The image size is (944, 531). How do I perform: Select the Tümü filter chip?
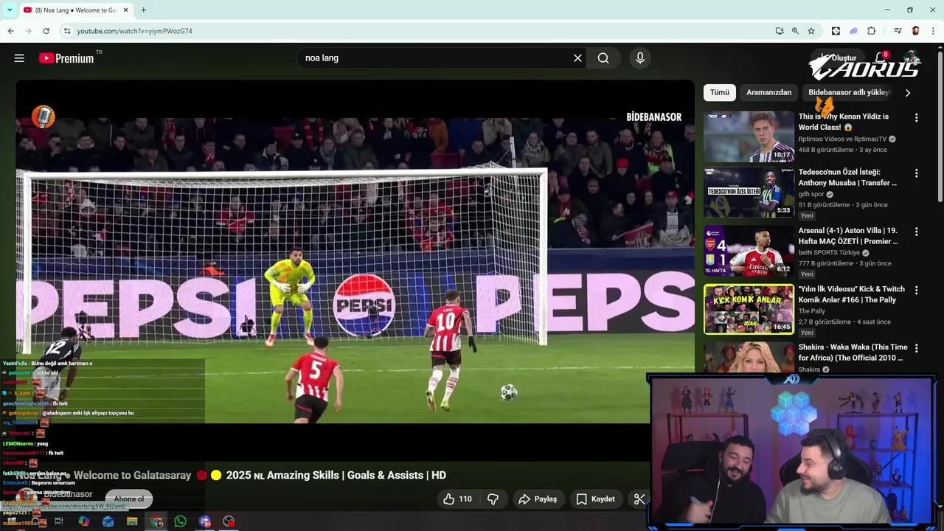(x=719, y=92)
